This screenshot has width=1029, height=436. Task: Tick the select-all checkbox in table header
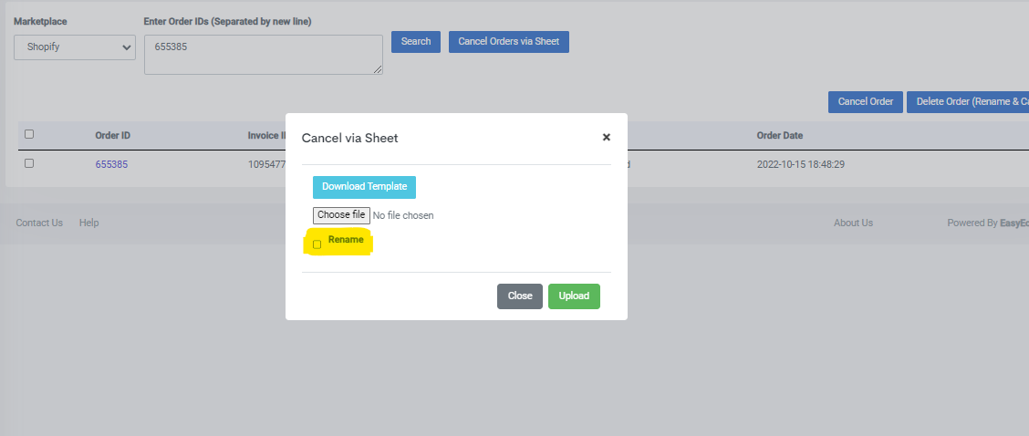[29, 135]
